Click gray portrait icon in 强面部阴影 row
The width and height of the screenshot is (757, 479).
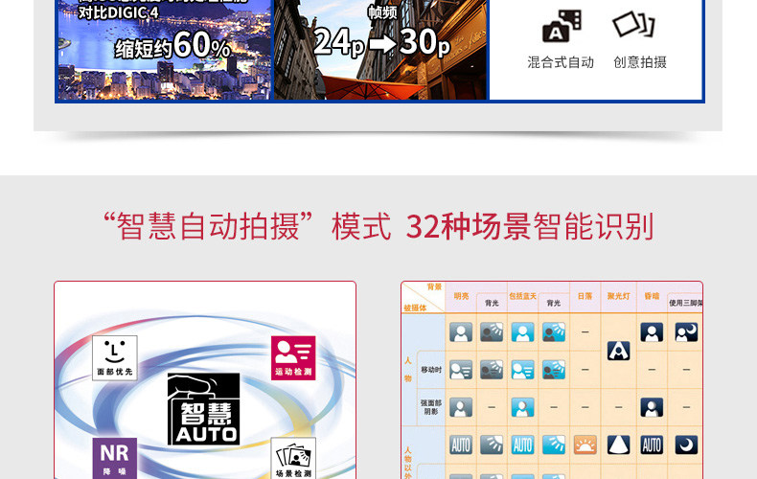461,407
